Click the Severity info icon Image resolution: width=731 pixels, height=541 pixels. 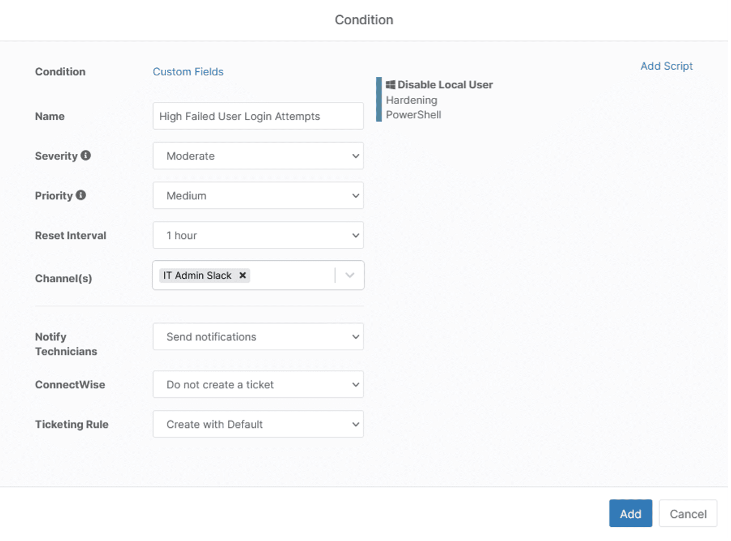click(x=86, y=156)
